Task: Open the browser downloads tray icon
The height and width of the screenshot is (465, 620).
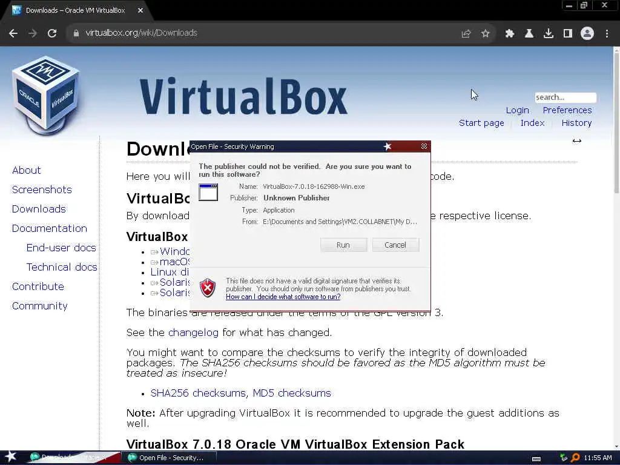Action: 549,34
